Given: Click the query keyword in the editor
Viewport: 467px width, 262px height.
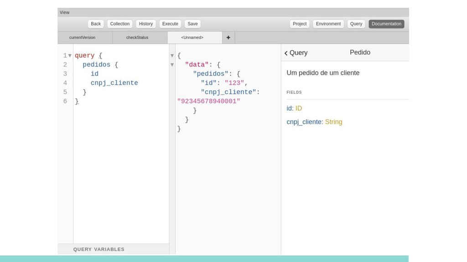Looking at the screenshot, I should (84, 55).
